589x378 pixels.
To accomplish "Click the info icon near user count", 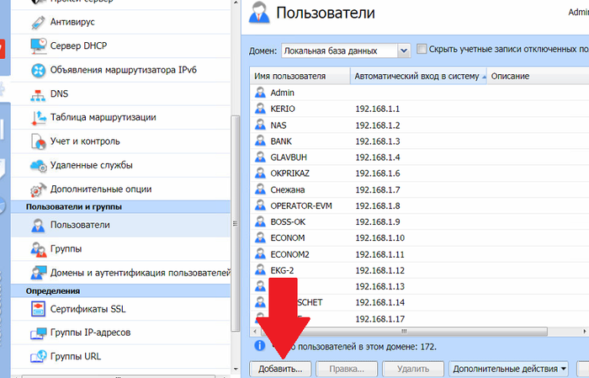I will tap(259, 345).
